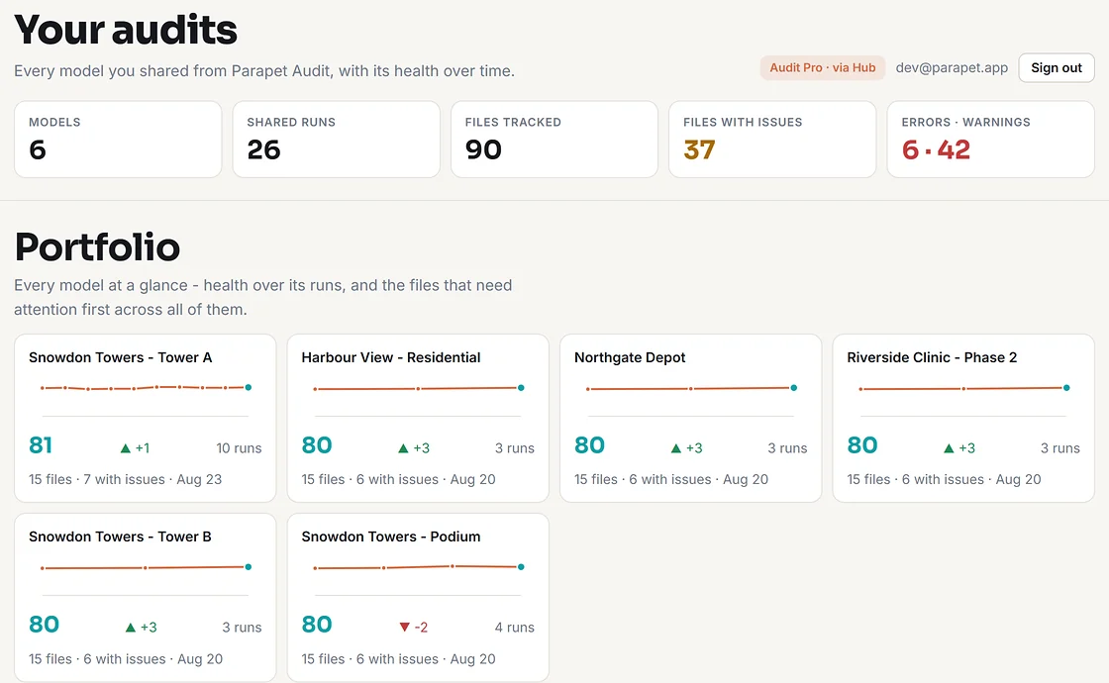Click the score 80 on Northgate Depot
This screenshot has height=683, width=1109.
point(589,445)
